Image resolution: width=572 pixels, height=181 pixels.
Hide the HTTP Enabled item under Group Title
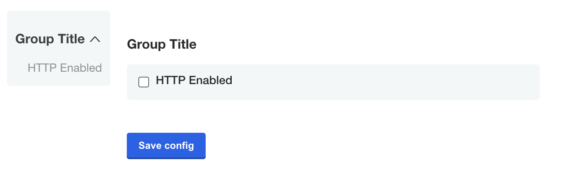pyautogui.click(x=95, y=40)
